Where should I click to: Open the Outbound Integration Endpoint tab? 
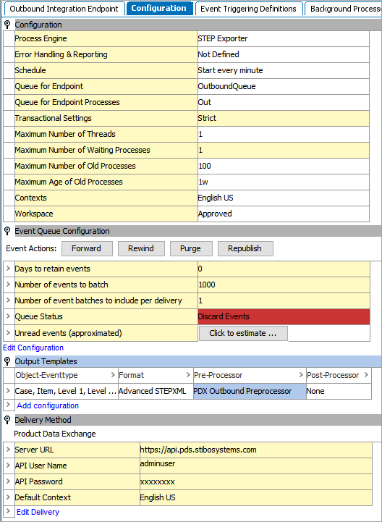[64, 9]
